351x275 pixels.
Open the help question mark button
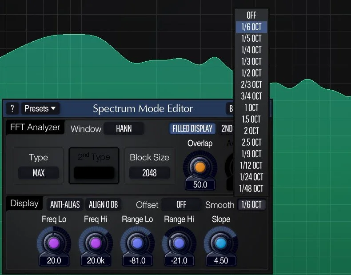tap(12, 109)
